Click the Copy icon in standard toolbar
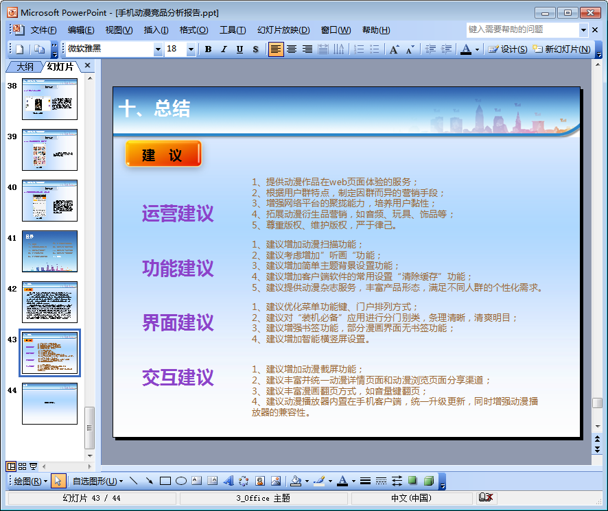This screenshot has height=511, width=608. [40, 49]
